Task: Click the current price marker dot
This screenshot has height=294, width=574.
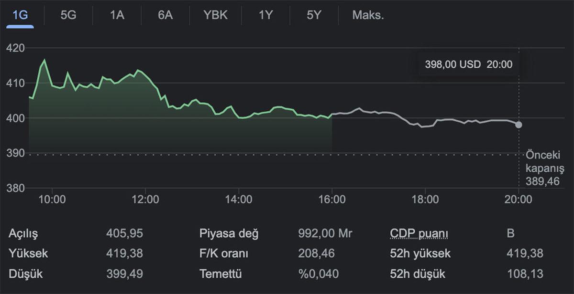Action: [x=519, y=125]
